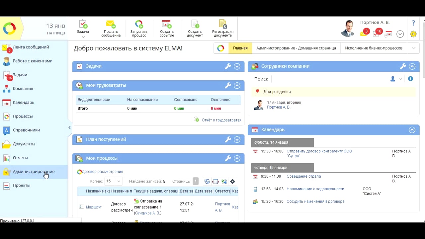The width and height of the screenshot is (425, 239).
Task: Expand the План поступлений panel
Action: (237, 139)
